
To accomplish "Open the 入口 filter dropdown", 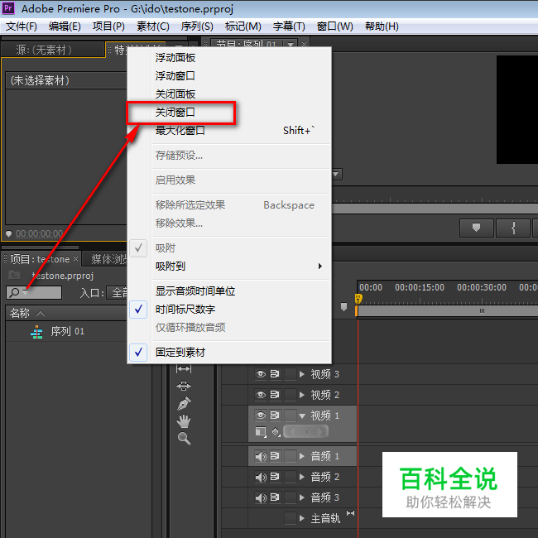I will pos(117,292).
